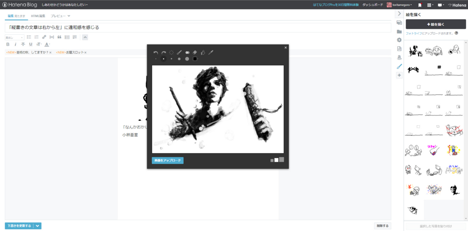Screen dimensions: 468x231
Task: Collapse the formatting toolbar with up chevron
Action: coord(85,38)
